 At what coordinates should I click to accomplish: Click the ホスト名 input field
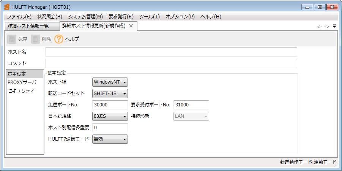click(x=171, y=52)
